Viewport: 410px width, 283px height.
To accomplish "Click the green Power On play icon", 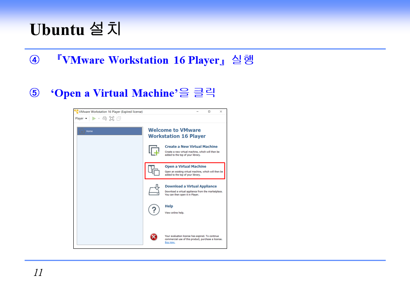I will 94,118.
